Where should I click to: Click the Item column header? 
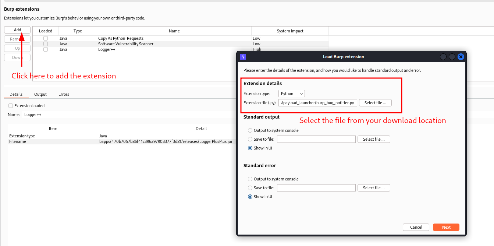pos(53,129)
